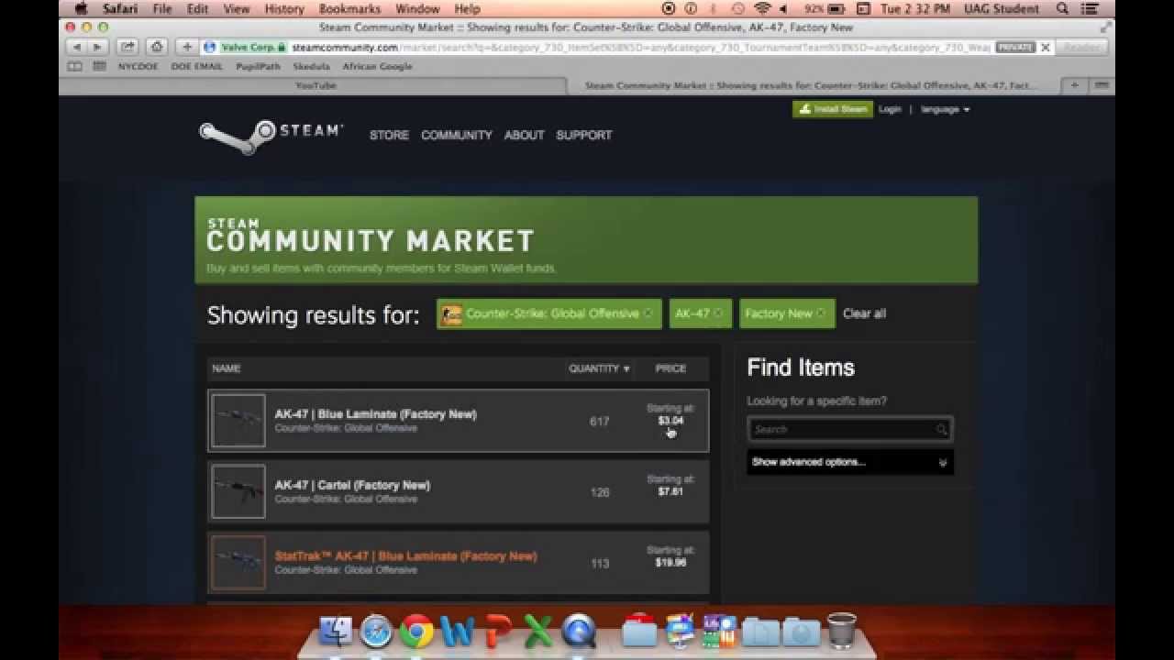Click the Apple menu icon

coord(81,8)
